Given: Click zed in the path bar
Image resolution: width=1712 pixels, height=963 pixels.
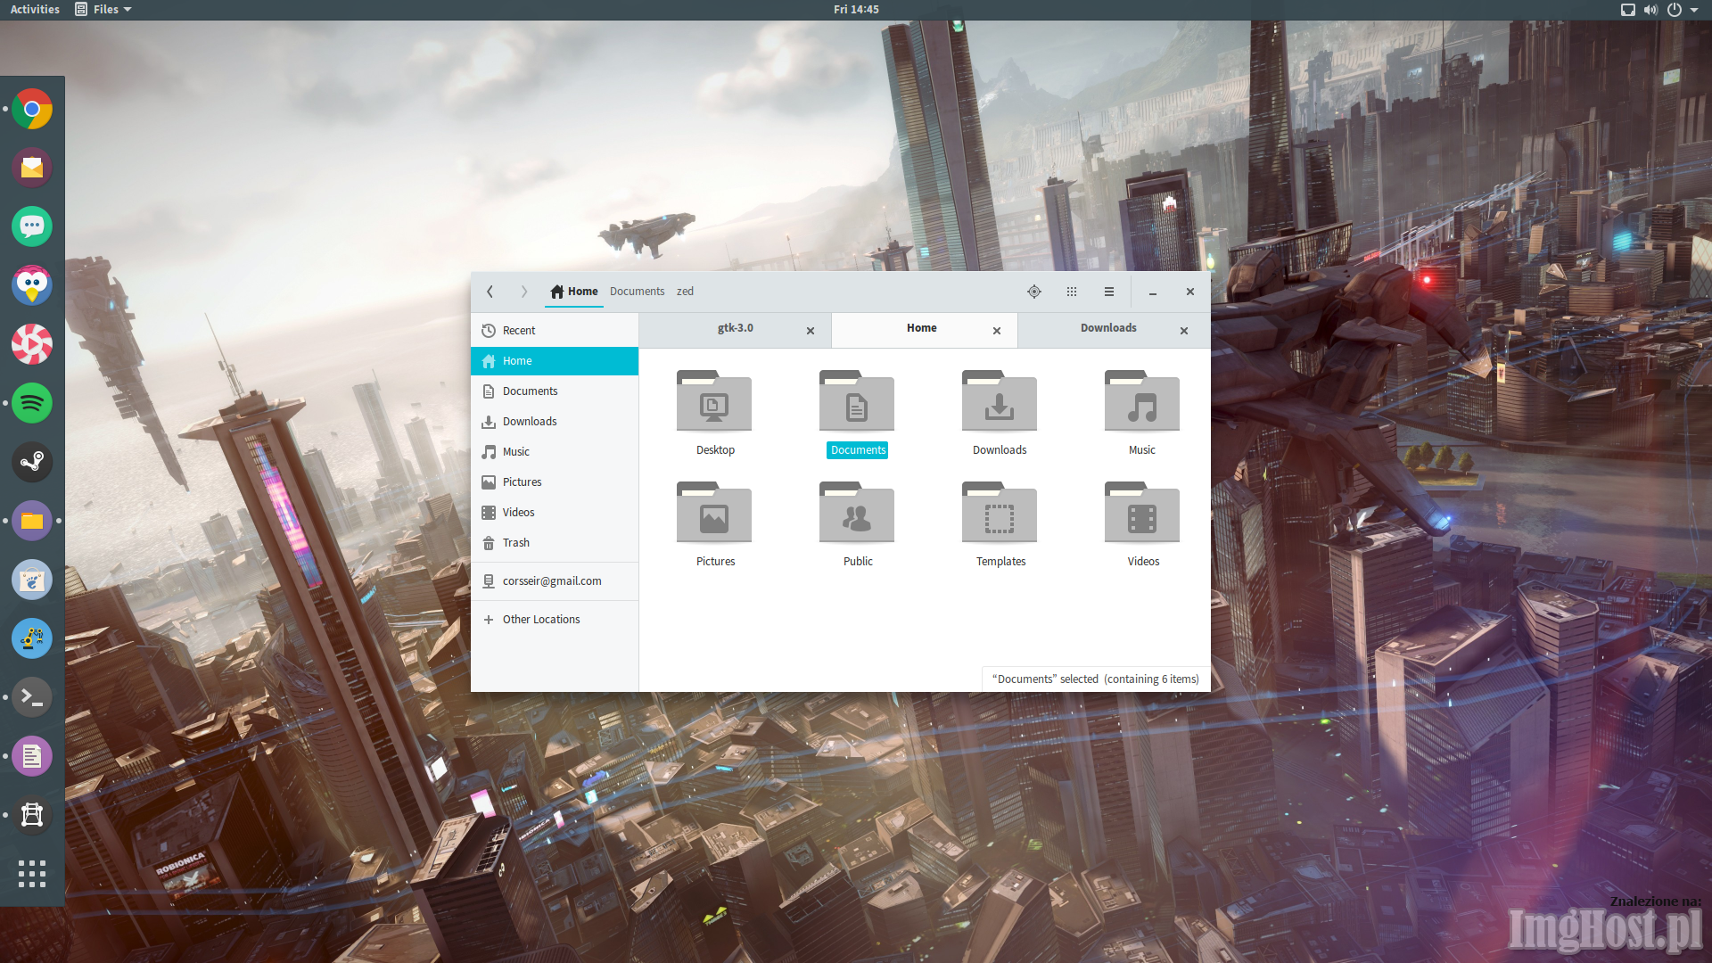Looking at the screenshot, I should 685,292.
